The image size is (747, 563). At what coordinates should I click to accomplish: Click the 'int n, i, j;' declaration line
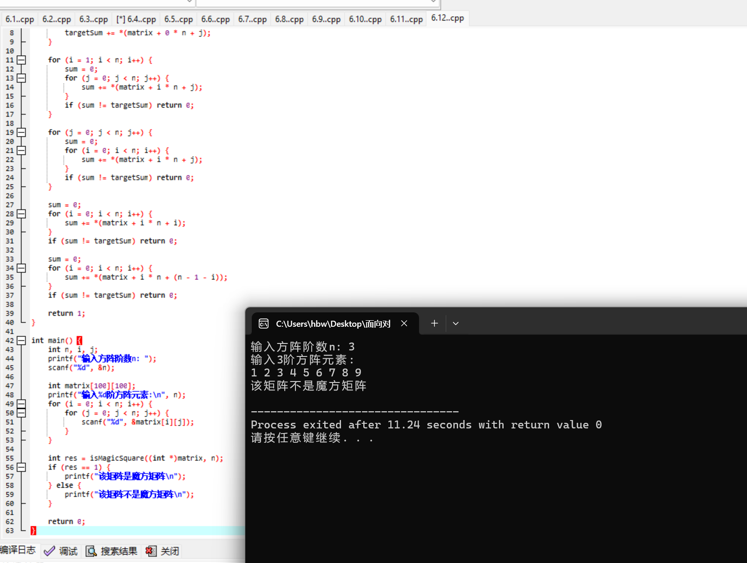[x=73, y=349]
